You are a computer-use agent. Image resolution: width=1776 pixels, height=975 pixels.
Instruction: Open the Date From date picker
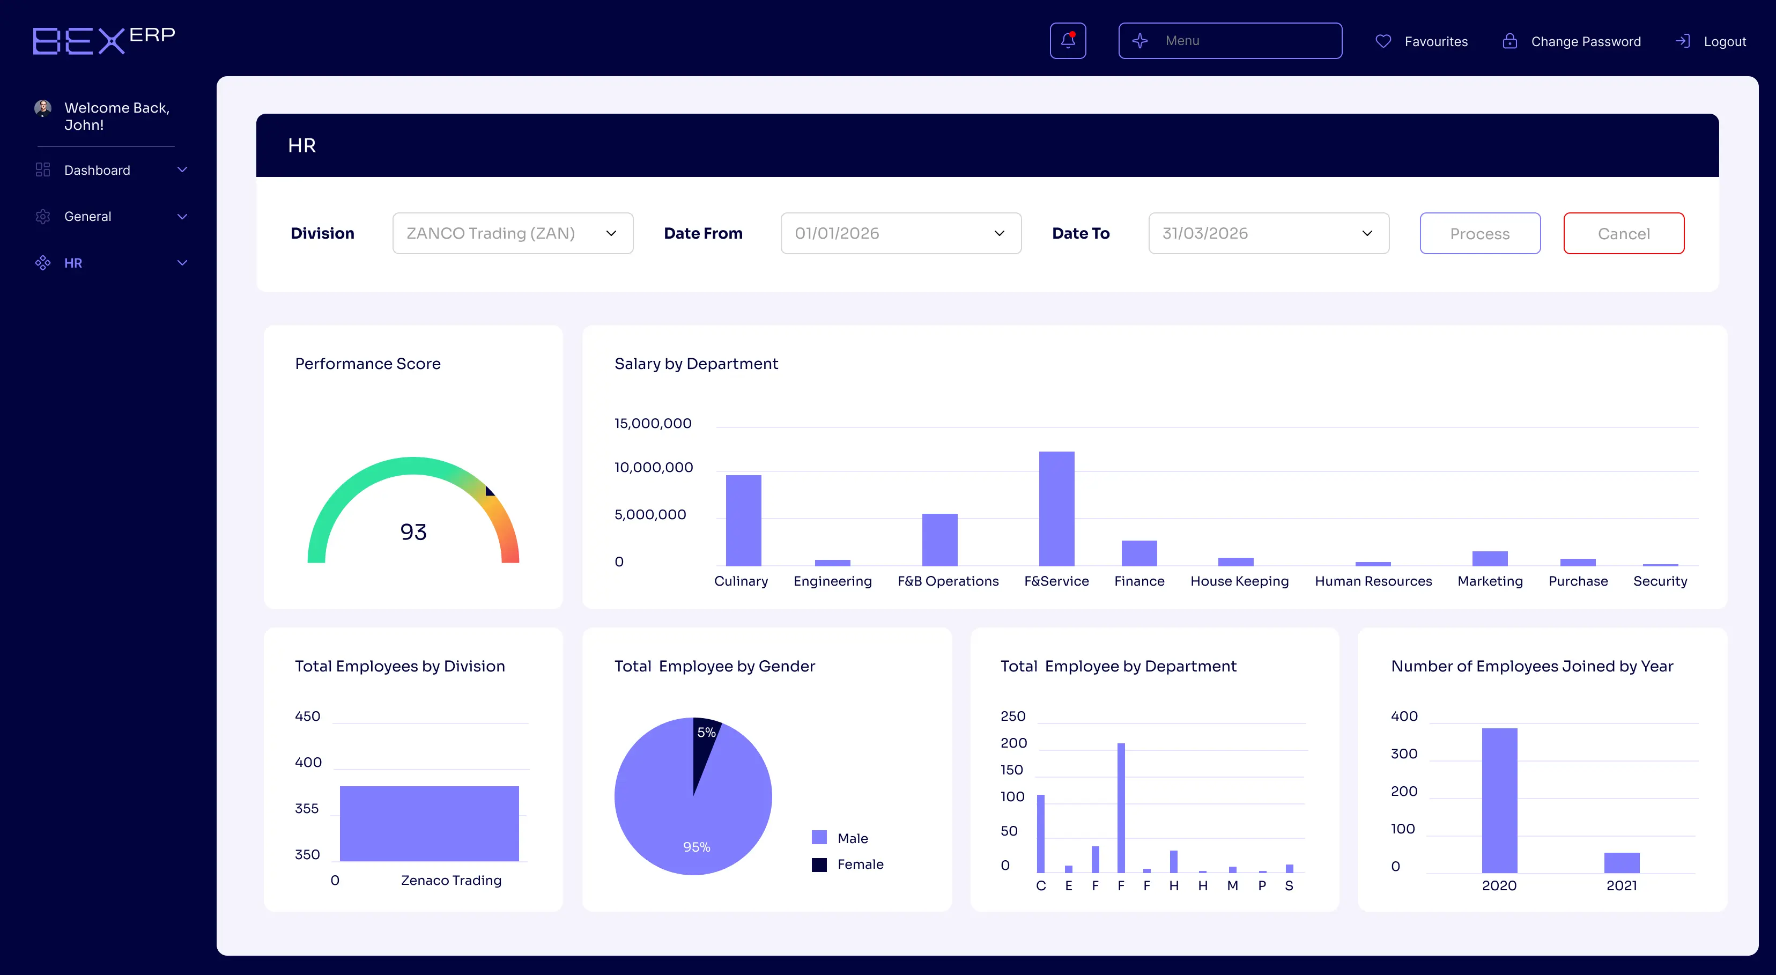(x=900, y=233)
